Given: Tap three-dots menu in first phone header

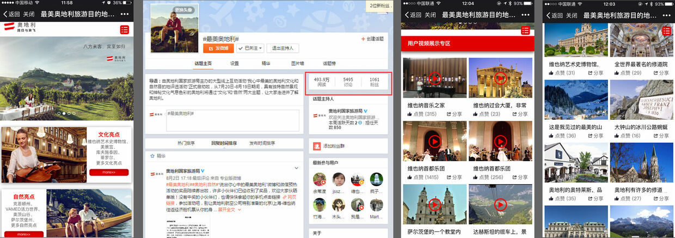Looking at the screenshot, I should coord(125,14).
